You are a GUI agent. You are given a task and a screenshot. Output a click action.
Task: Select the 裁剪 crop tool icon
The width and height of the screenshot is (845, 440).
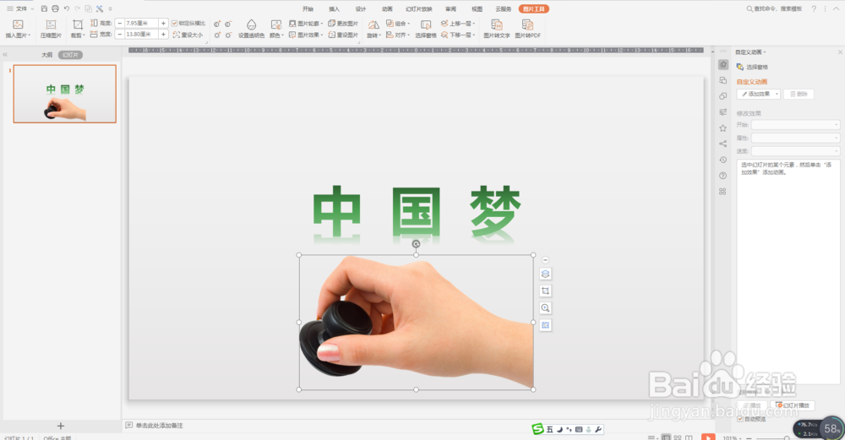[x=78, y=24]
